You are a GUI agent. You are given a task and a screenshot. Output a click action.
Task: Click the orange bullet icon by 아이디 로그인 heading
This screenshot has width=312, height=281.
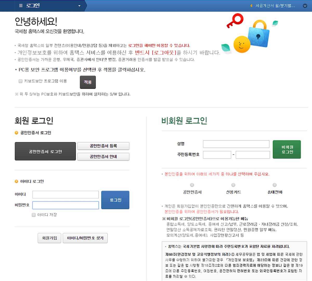(x=16, y=181)
